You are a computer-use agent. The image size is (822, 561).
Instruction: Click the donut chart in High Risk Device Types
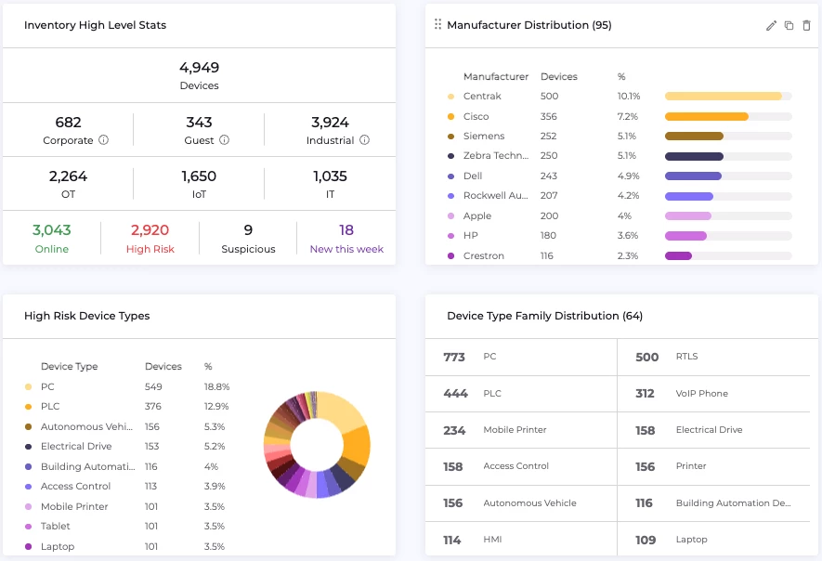[x=317, y=445]
